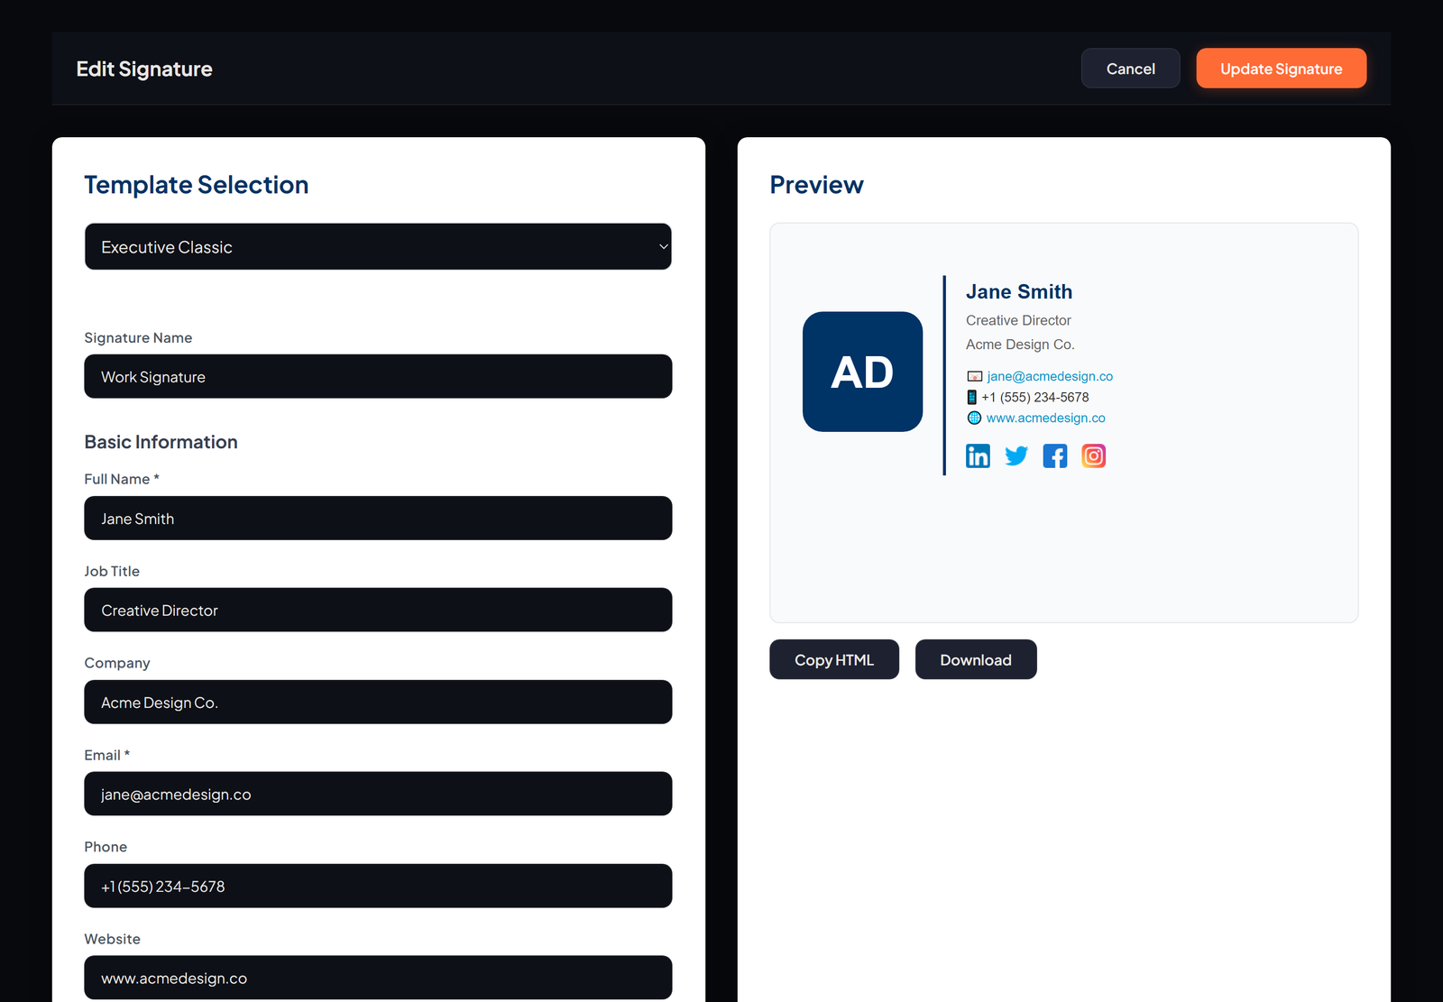Click the Instagram icon in preview
This screenshot has height=1002, width=1443.
click(1093, 455)
